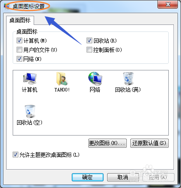Select the 回收站(空) empty recycle bin icon
This screenshot has width=181, height=188.
click(x=30, y=111)
